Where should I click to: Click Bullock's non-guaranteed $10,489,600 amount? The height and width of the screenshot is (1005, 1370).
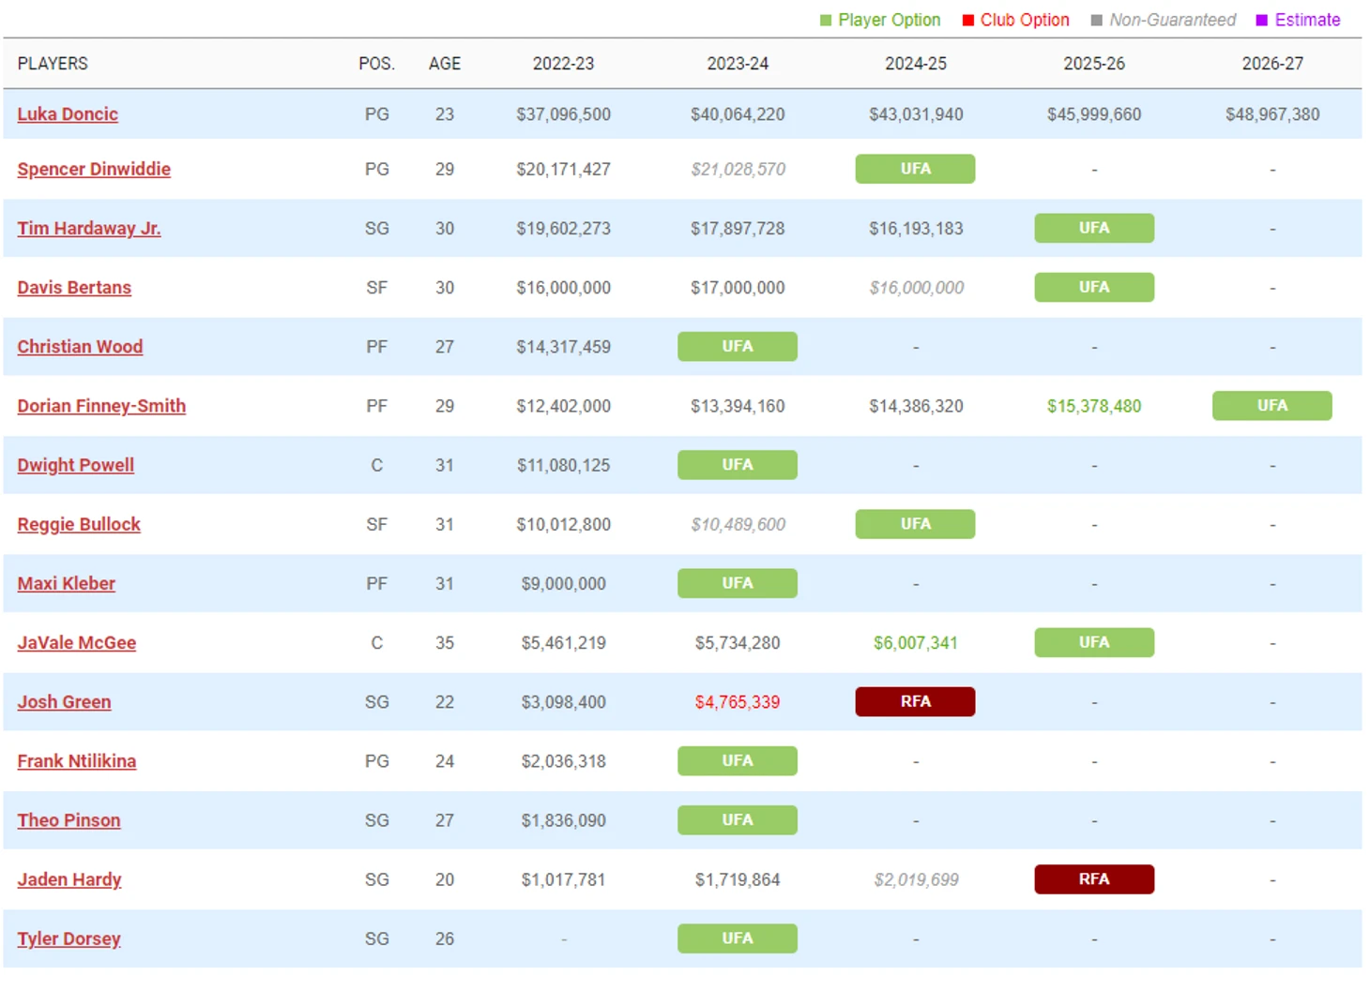pos(738,525)
